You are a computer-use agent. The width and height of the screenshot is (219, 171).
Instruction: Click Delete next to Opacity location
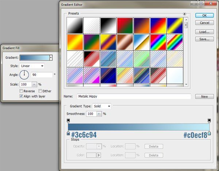154,147
